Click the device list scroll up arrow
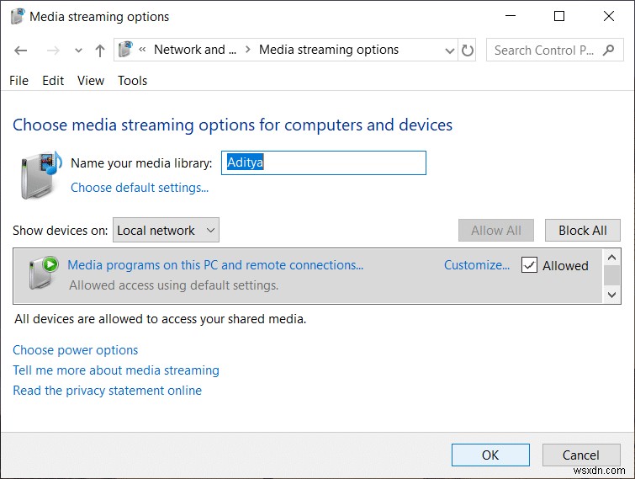Screen dimensions: 635x479 (x=611, y=258)
